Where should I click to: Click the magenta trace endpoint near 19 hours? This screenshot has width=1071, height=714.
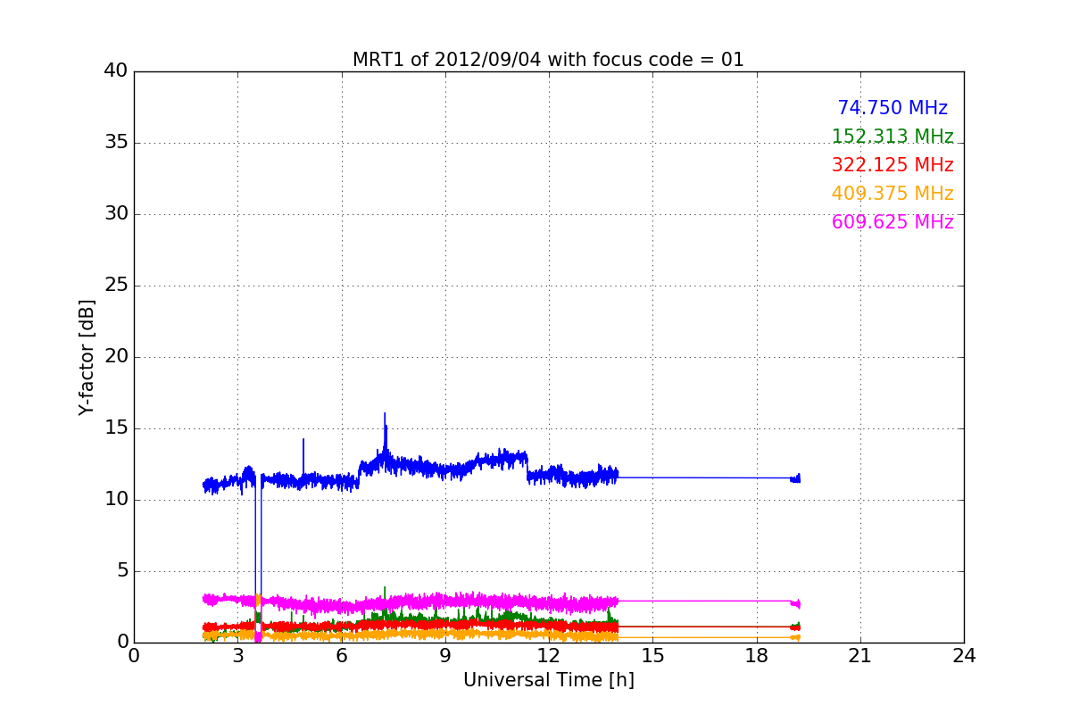(797, 603)
